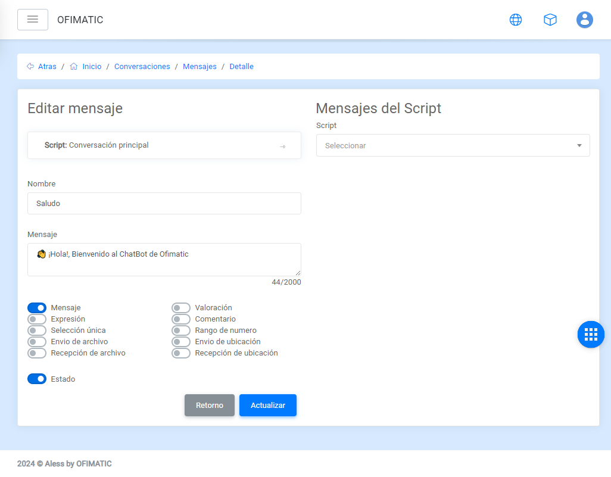Click the blue floating grid button
The height and width of the screenshot is (477, 611).
tap(591, 334)
